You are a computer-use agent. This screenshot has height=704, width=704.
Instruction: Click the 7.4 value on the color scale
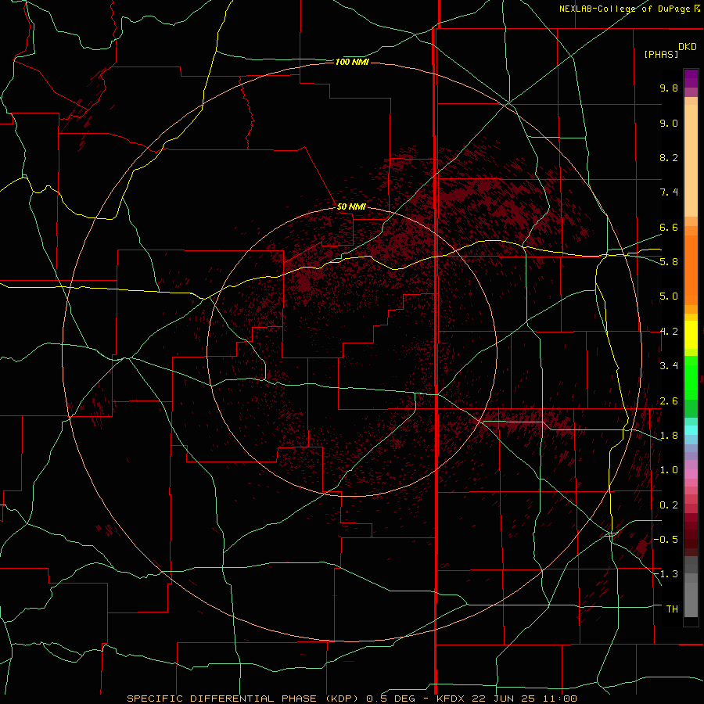coord(669,192)
